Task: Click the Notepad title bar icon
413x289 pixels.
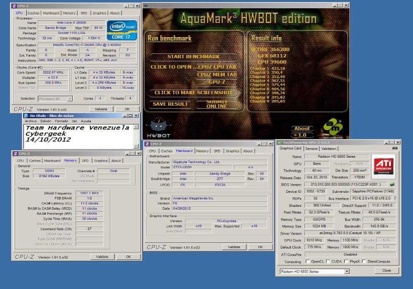Action: point(26,116)
